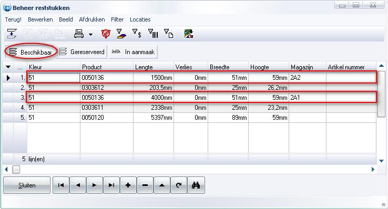Click the filter by price icon
Viewport: 388px width, 209px height.
[x=137, y=34]
